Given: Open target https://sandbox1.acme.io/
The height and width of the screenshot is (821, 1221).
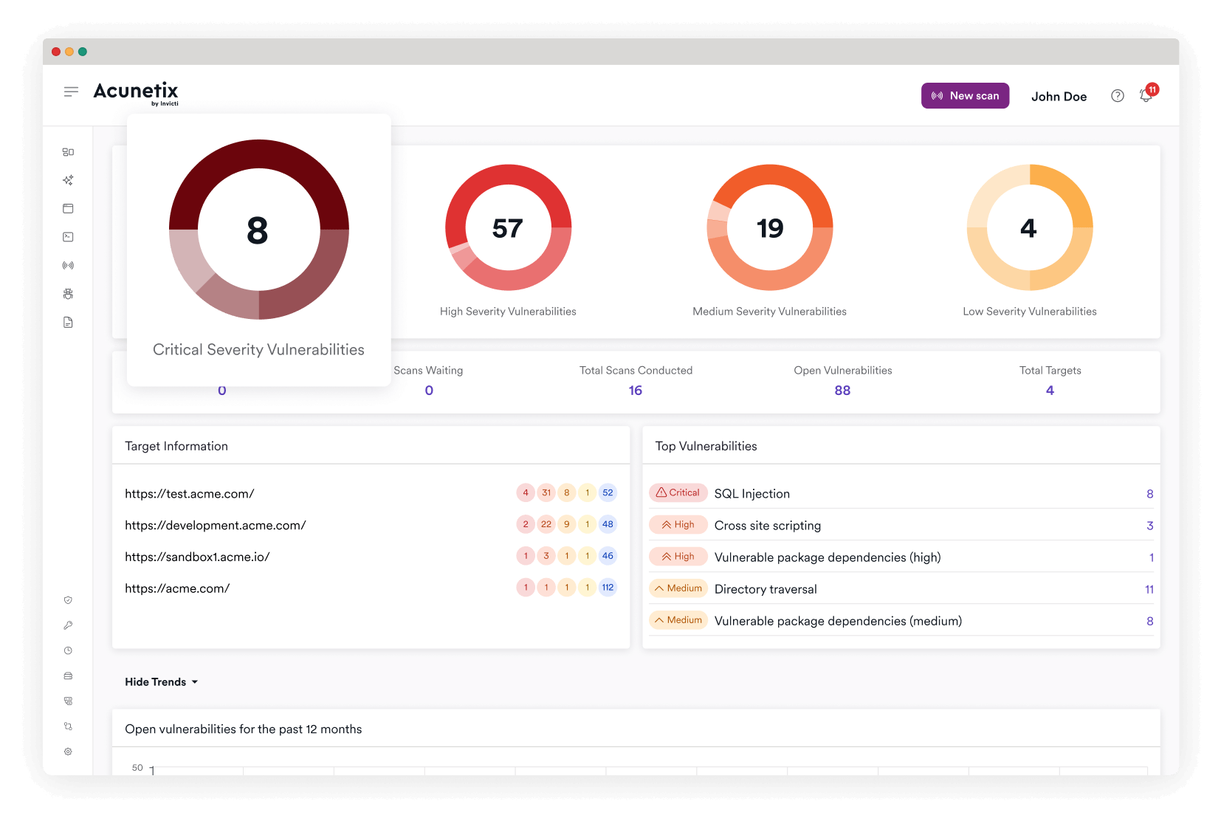Looking at the screenshot, I should (x=197, y=557).
